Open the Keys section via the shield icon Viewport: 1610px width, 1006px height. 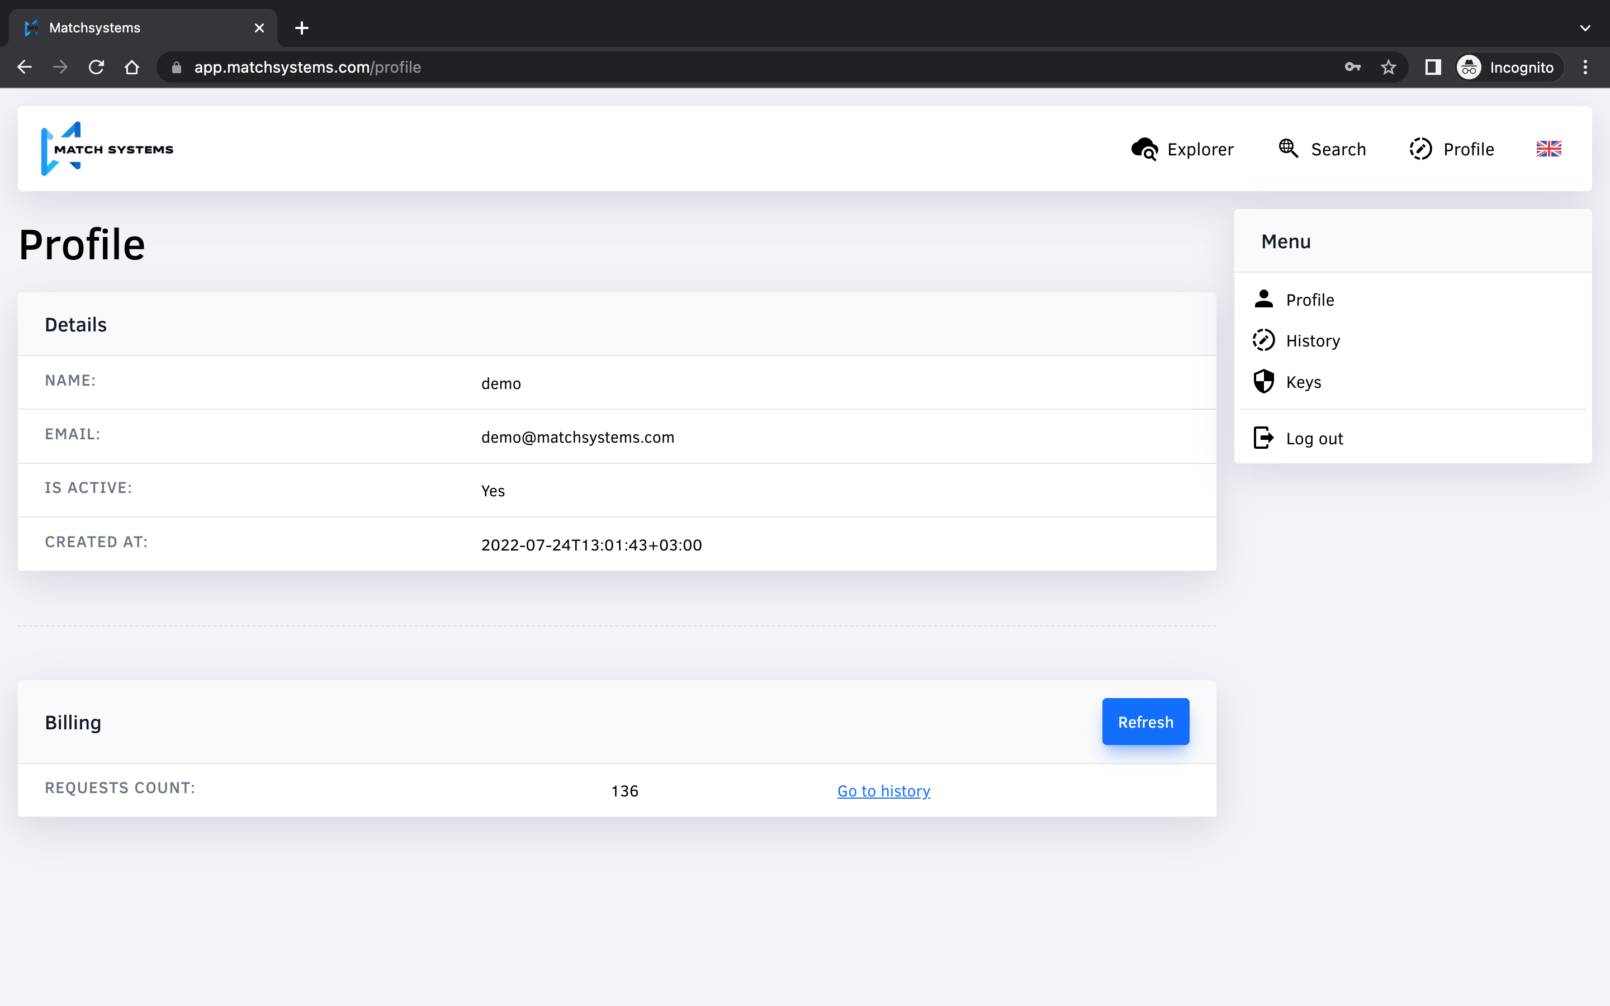tap(1263, 382)
